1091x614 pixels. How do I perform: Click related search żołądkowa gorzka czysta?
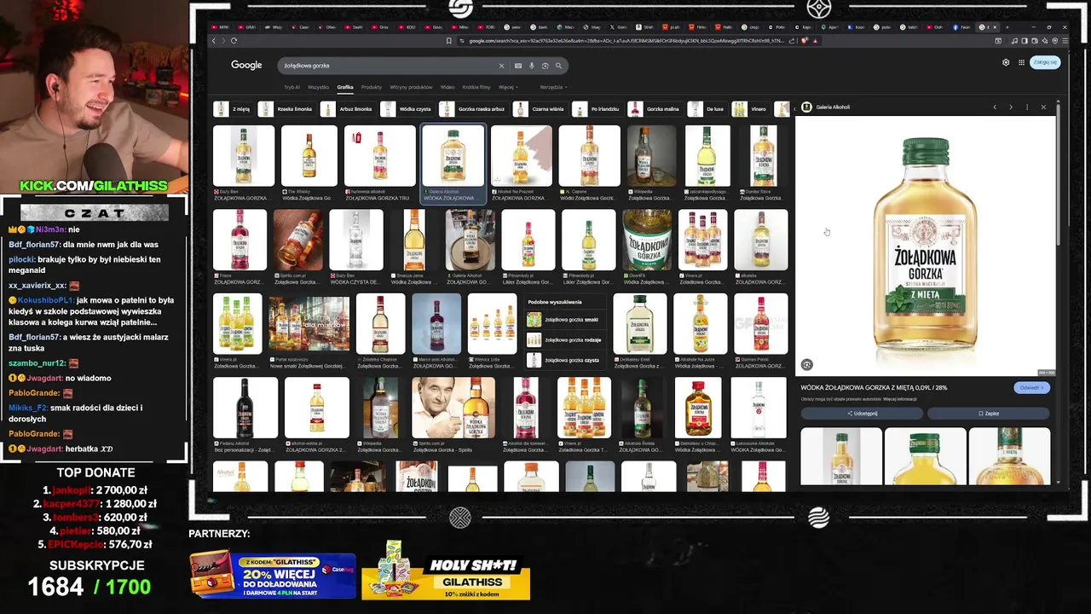click(x=564, y=360)
